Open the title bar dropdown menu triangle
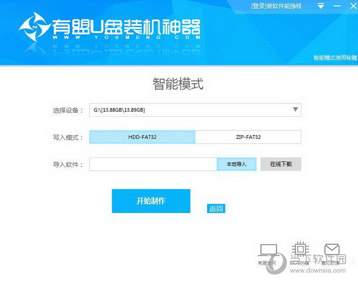 tap(321, 6)
